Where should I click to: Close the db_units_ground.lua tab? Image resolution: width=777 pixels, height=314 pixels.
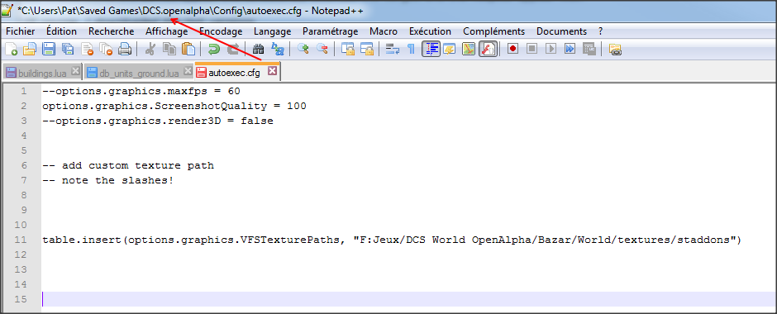(x=188, y=71)
